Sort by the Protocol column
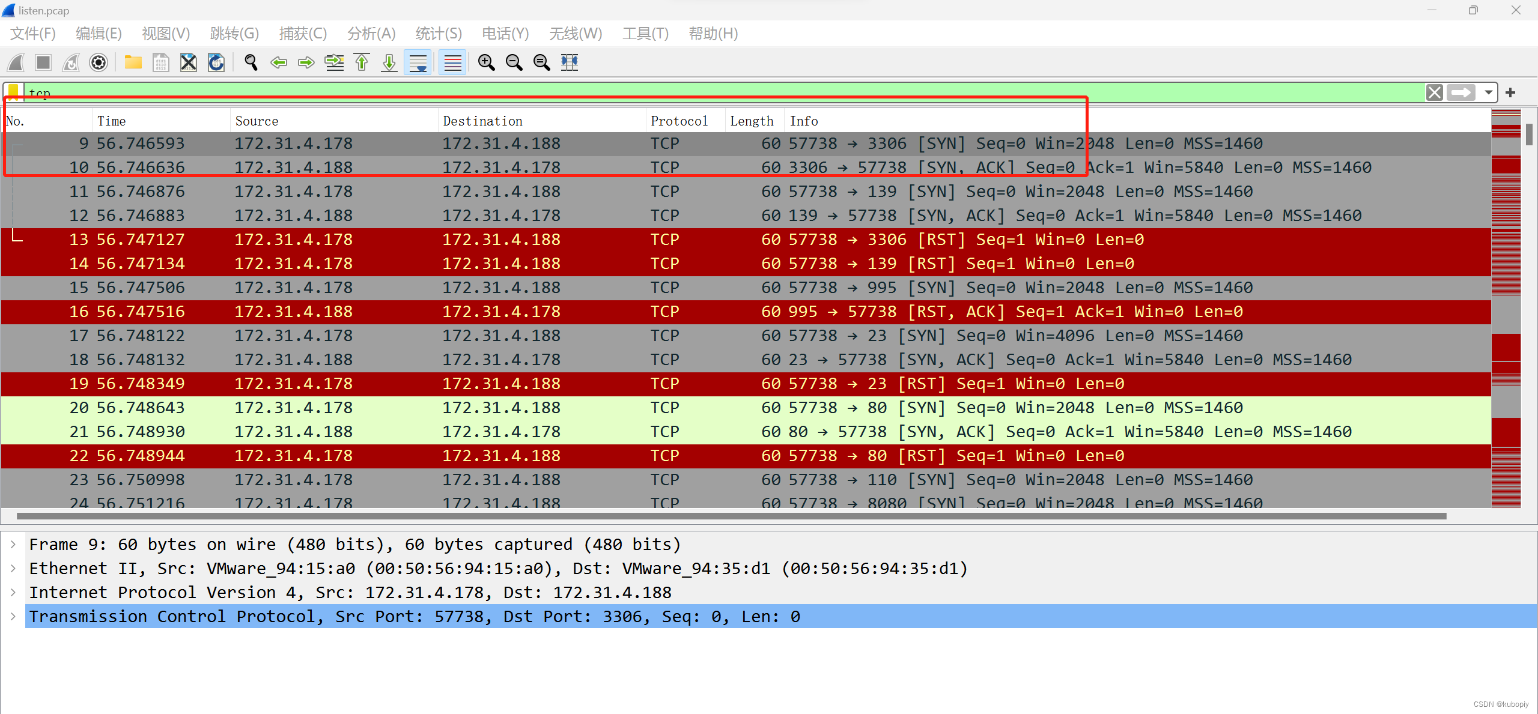 tap(685, 121)
